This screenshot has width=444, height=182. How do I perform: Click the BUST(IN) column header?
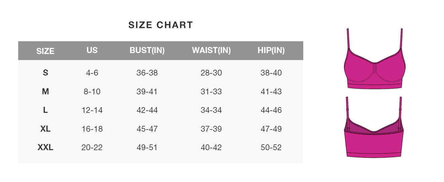pyautogui.click(x=147, y=50)
